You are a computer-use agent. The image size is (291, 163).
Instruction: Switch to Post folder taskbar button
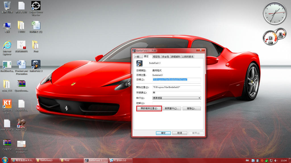point(71,160)
